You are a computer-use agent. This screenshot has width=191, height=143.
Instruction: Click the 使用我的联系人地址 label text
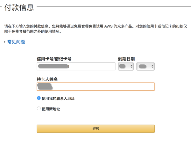58,99
